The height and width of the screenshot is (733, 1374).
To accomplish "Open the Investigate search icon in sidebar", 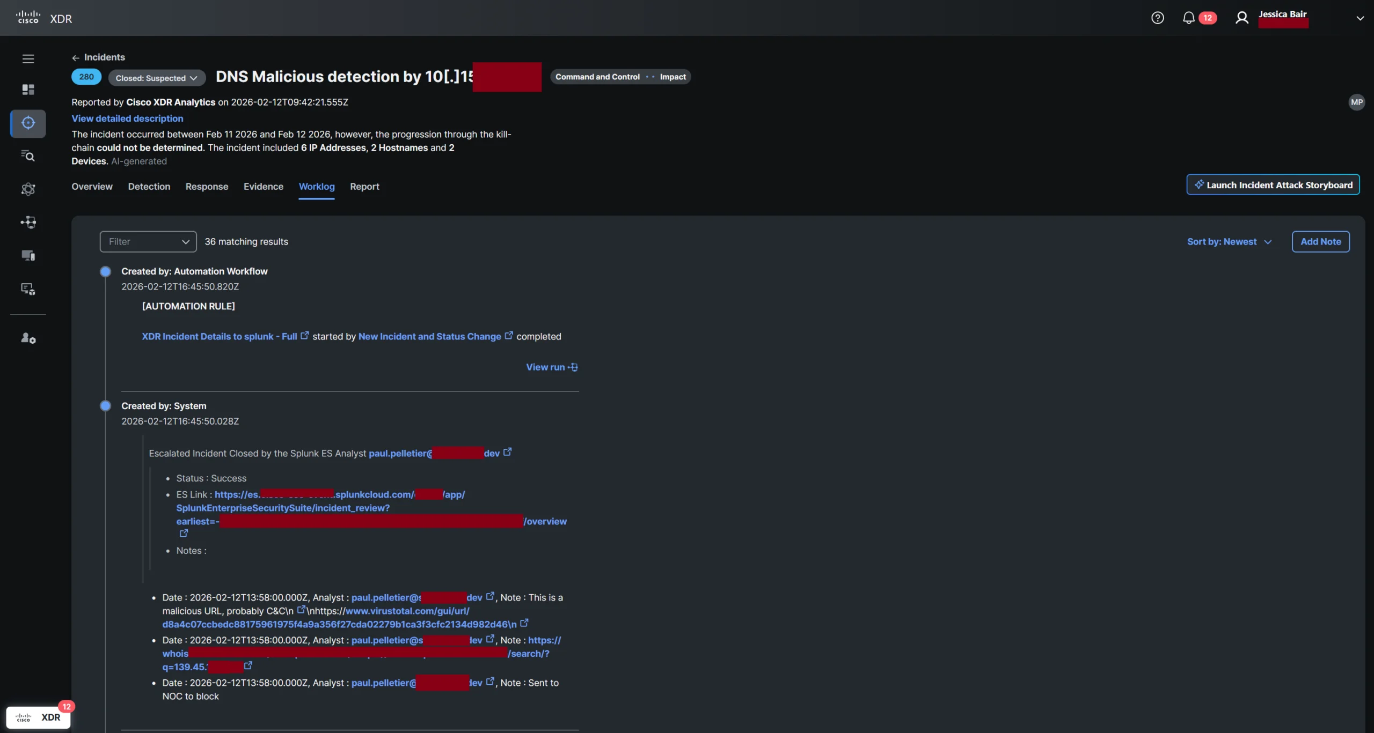I will (28, 156).
